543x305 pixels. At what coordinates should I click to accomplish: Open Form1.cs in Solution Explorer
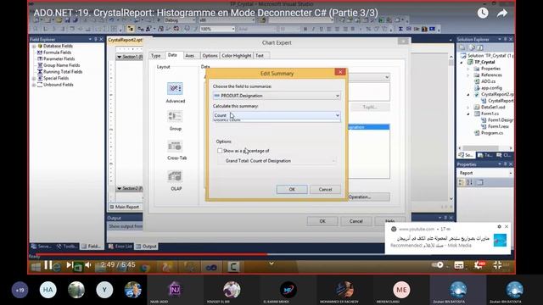(x=490, y=114)
